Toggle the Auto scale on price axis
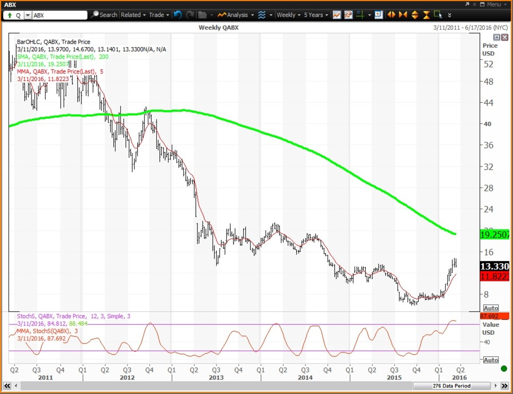This screenshot has height=394, width=513. [491, 308]
